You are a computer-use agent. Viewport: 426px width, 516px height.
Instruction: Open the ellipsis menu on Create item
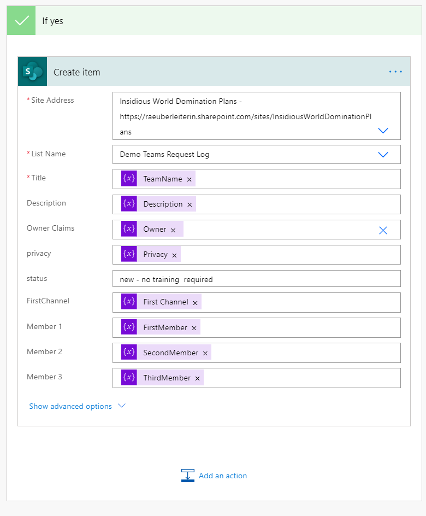click(x=395, y=71)
